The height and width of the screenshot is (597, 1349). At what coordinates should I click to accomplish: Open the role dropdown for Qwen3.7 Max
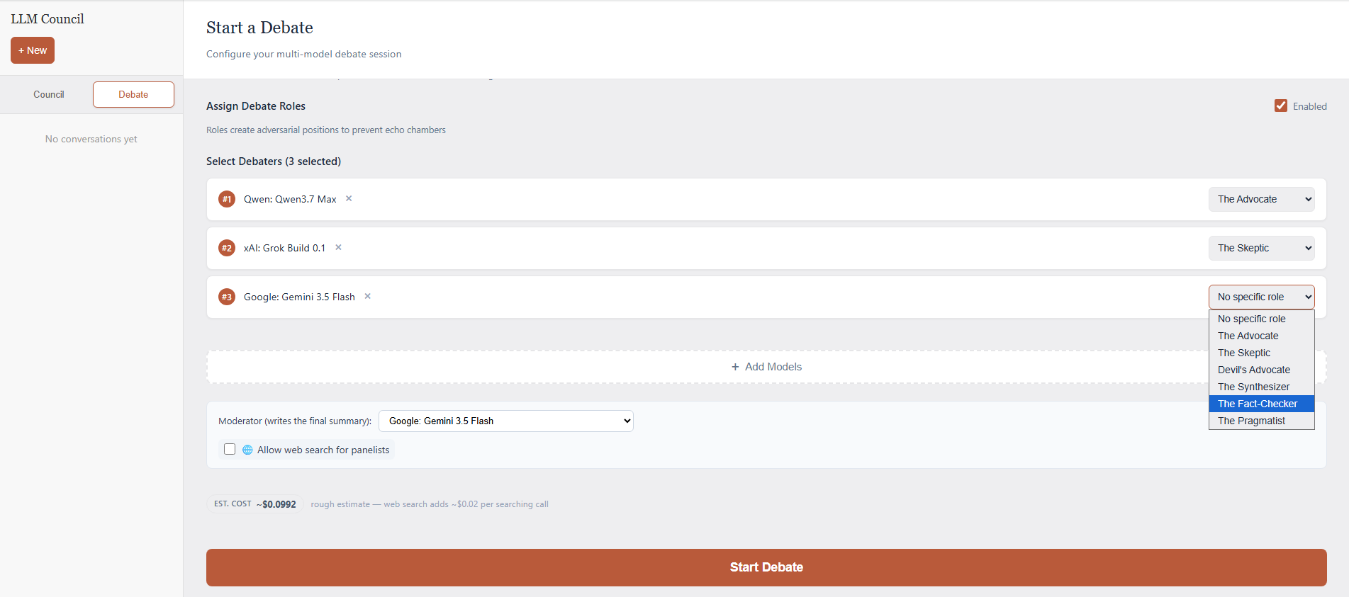coord(1262,199)
